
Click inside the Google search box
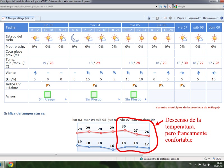[196, 6]
